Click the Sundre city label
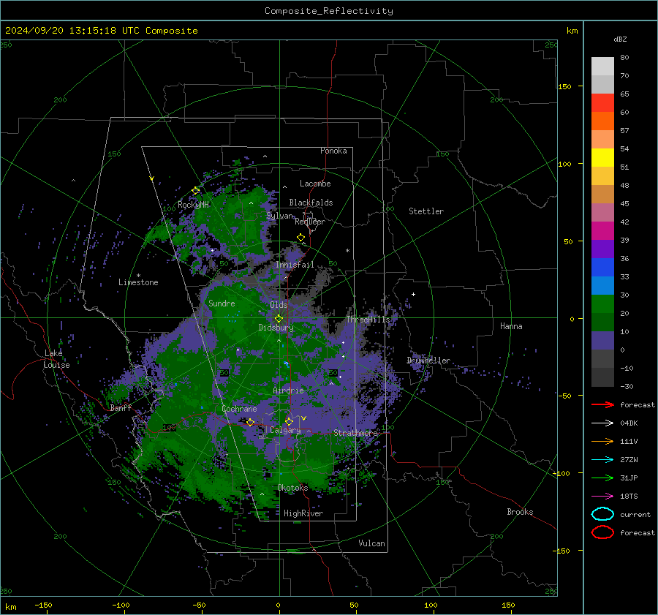The width and height of the screenshot is (658, 615). 222,303
